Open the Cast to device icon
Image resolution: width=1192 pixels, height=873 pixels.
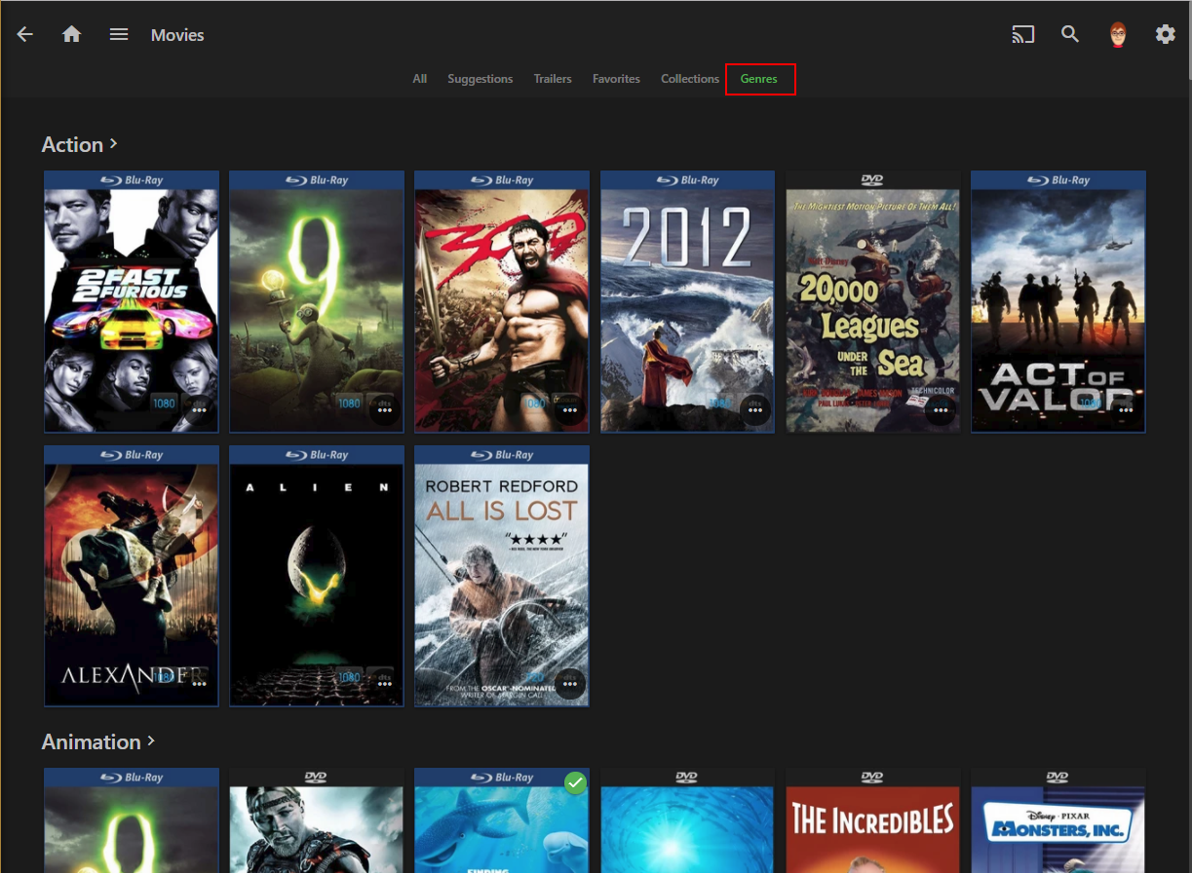click(1022, 33)
